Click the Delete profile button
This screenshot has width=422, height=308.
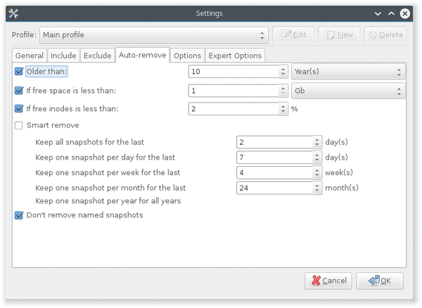385,34
